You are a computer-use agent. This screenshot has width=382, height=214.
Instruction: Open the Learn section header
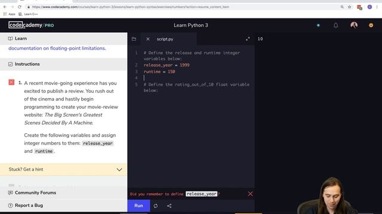[x=64, y=39]
